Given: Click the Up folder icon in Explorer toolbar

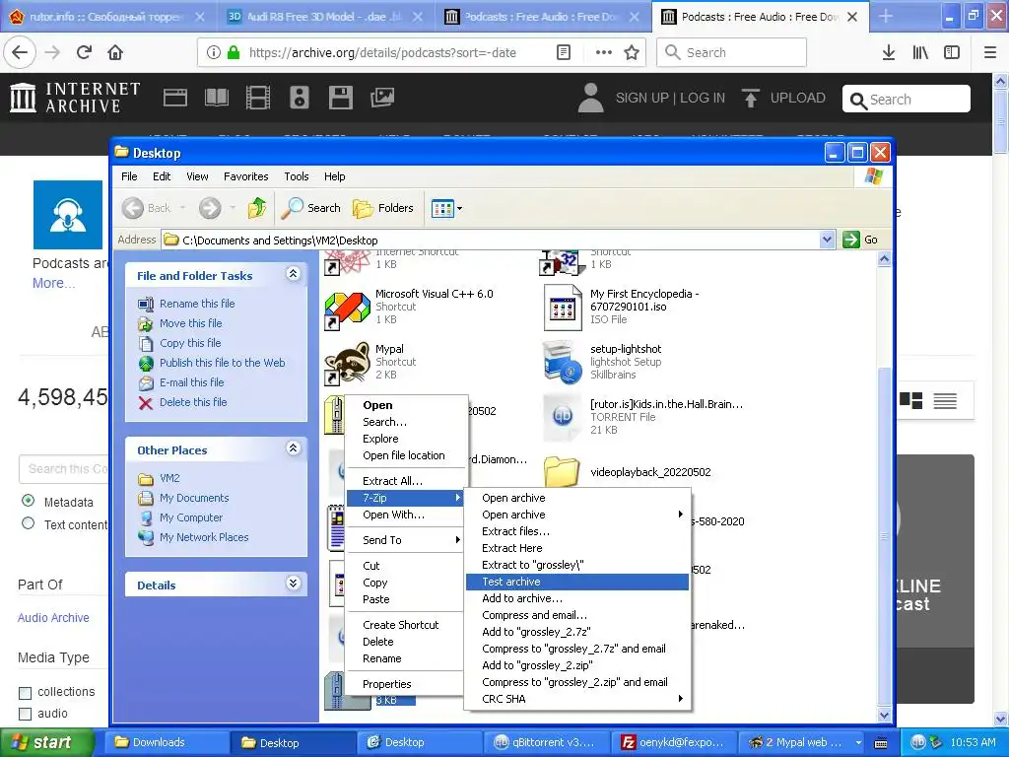Looking at the screenshot, I should 257,208.
